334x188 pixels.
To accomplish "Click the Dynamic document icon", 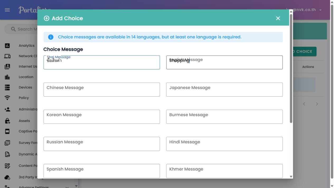I will coord(7,154).
